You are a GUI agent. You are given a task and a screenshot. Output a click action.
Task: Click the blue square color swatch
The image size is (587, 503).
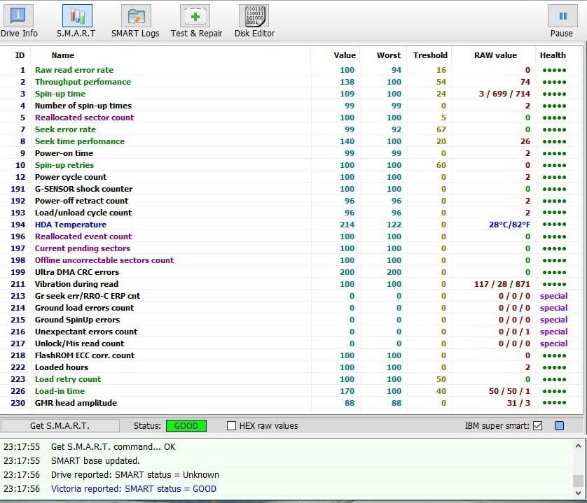click(559, 425)
